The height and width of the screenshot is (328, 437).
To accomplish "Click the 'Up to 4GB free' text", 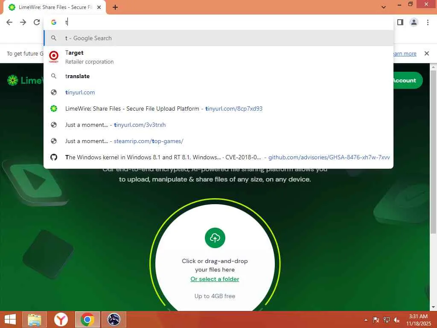I will coord(215,296).
